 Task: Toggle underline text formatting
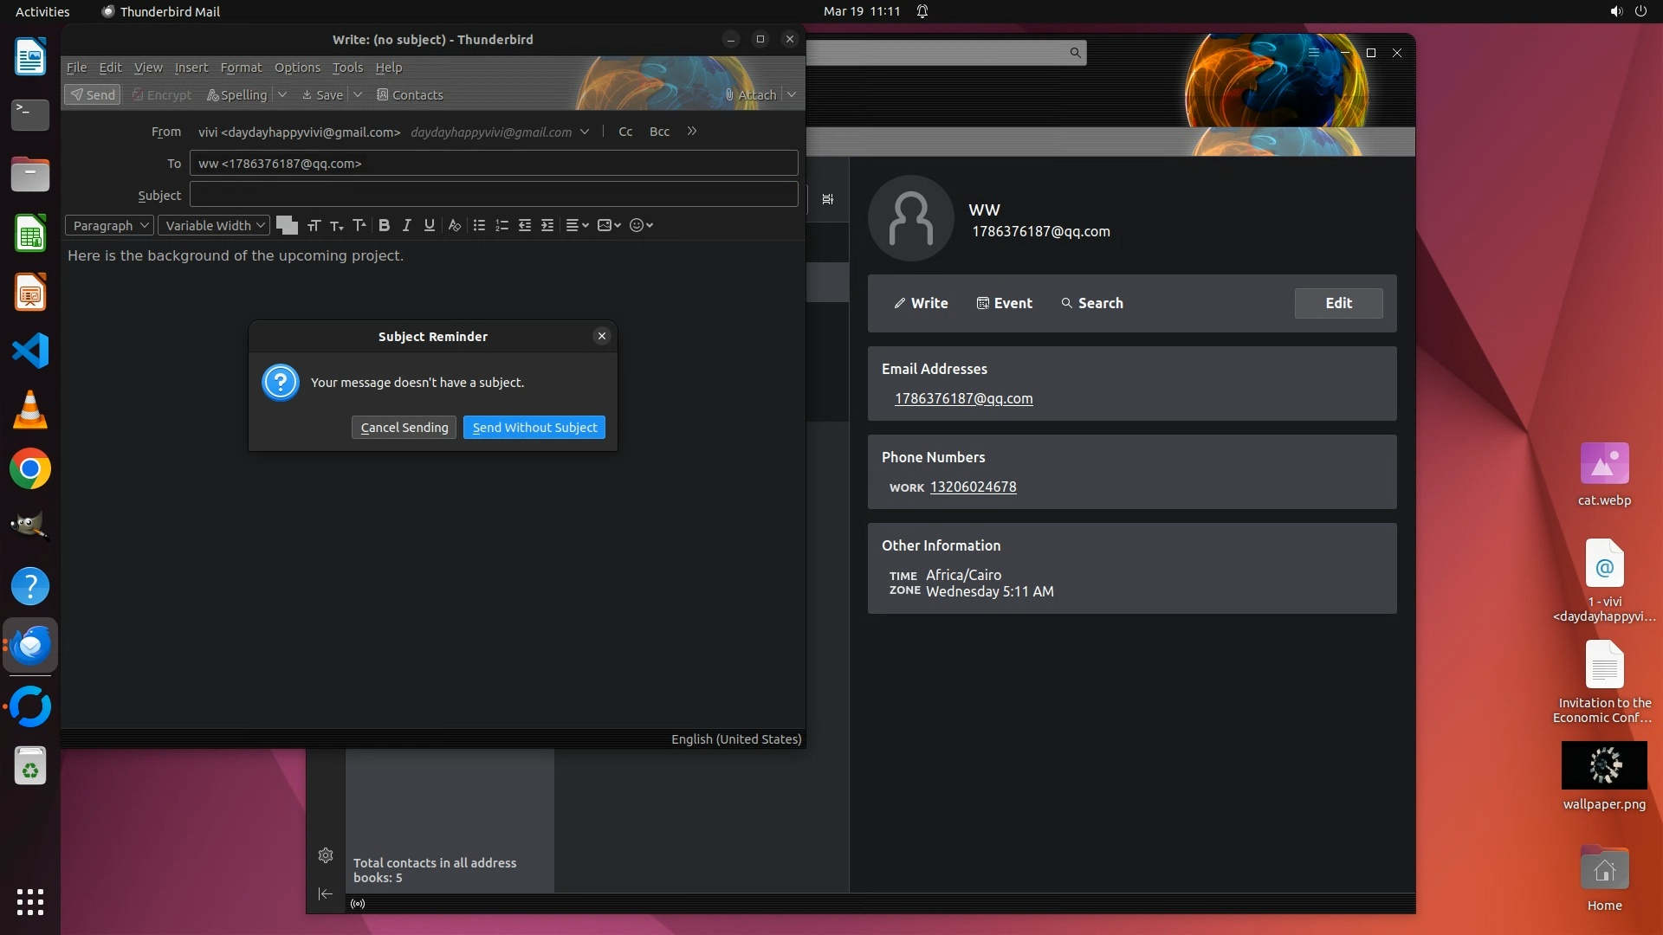tap(429, 225)
